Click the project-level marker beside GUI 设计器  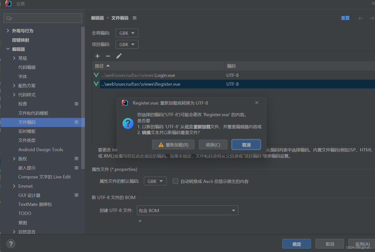(x=76, y=195)
